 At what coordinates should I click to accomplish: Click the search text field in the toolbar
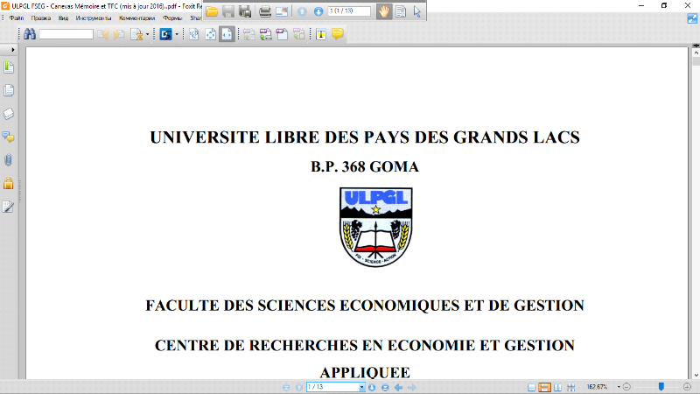point(66,34)
